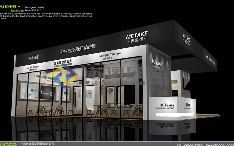Select the "Designer: eddy" text

[x=35, y=7]
